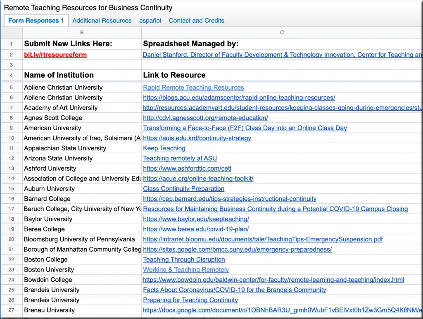Select the Boston University cell

(82, 269)
